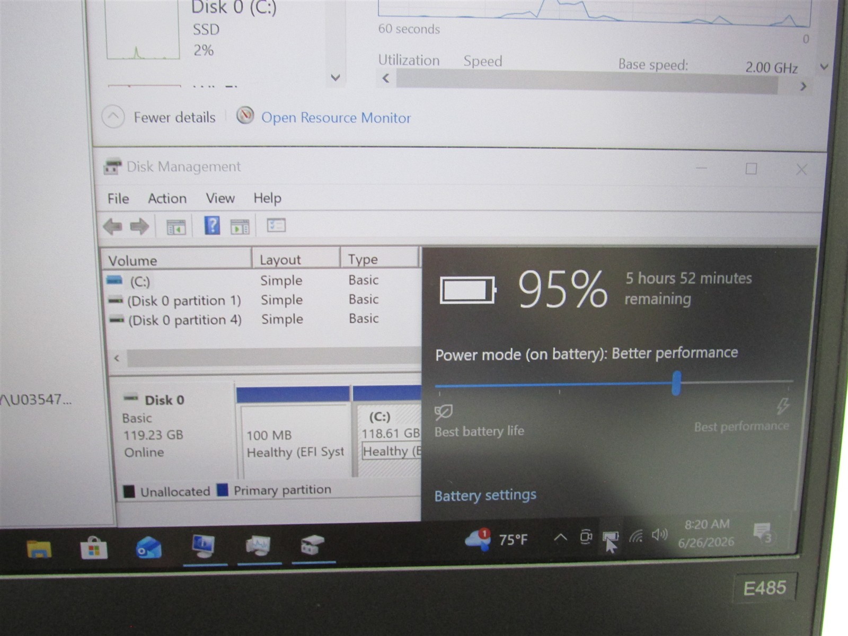848x636 pixels.
Task: Click the Task Manager right pane down scroll arrow
Action: point(824,67)
